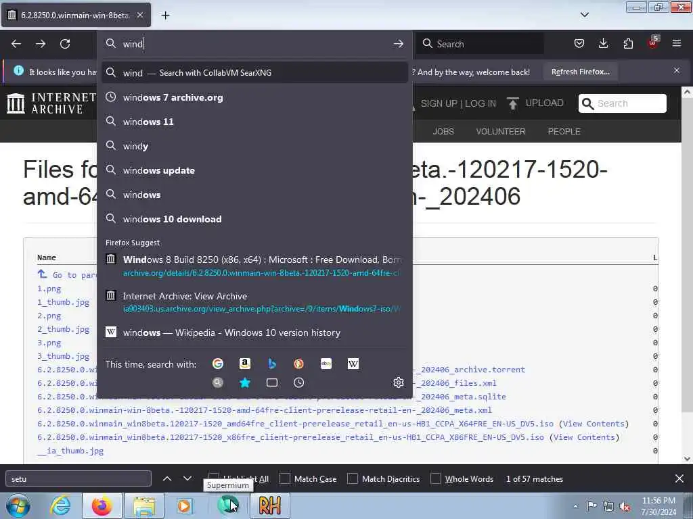Dismiss the Refresh Firefox notification bar

[677, 70]
